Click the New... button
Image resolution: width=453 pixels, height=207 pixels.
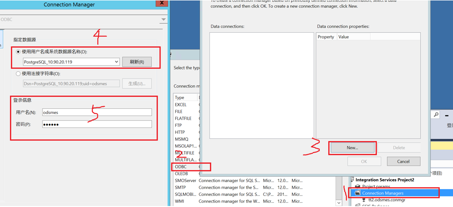352,147
